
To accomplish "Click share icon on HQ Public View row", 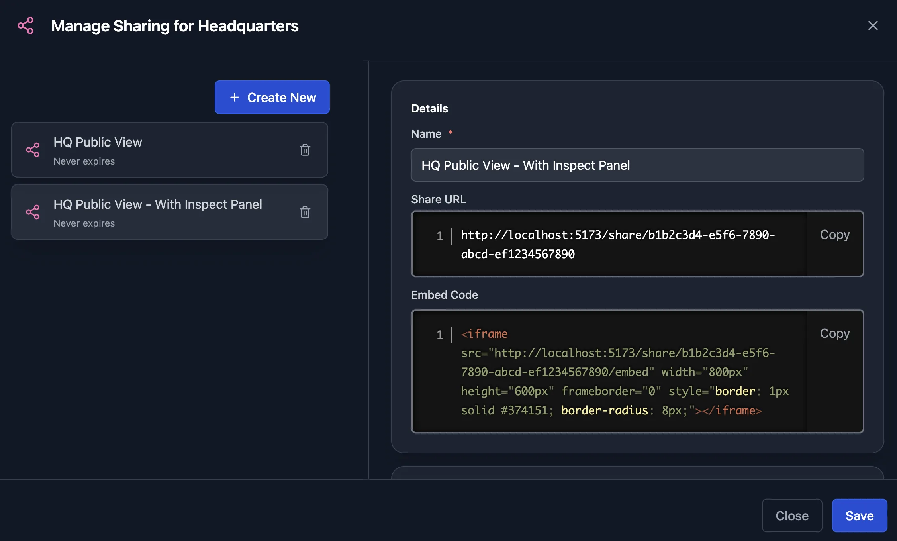I will coord(33,150).
